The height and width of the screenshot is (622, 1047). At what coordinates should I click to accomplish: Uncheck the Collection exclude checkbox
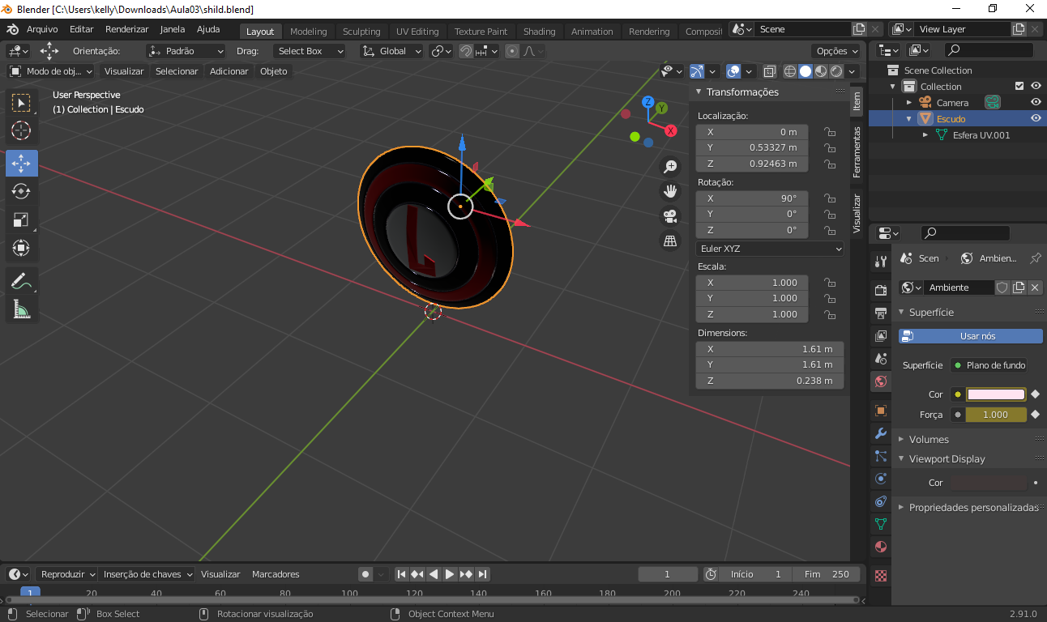click(x=1019, y=86)
